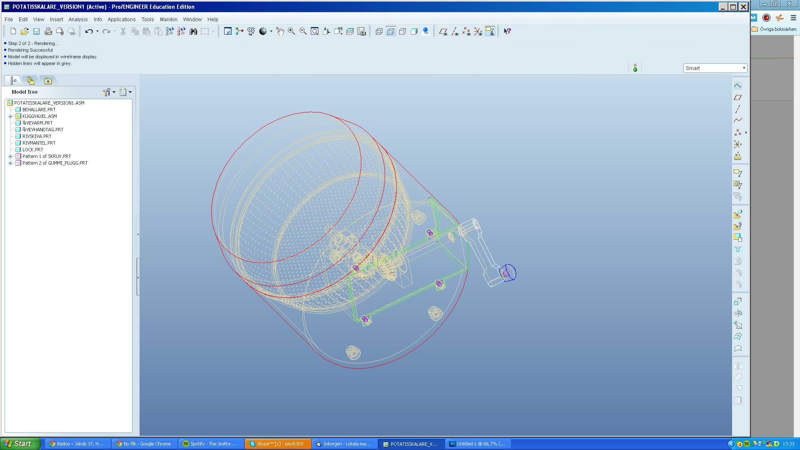Viewport: 800px width, 450px height.
Task: Open the Start button on taskbar
Action: pyautogui.click(x=20, y=444)
